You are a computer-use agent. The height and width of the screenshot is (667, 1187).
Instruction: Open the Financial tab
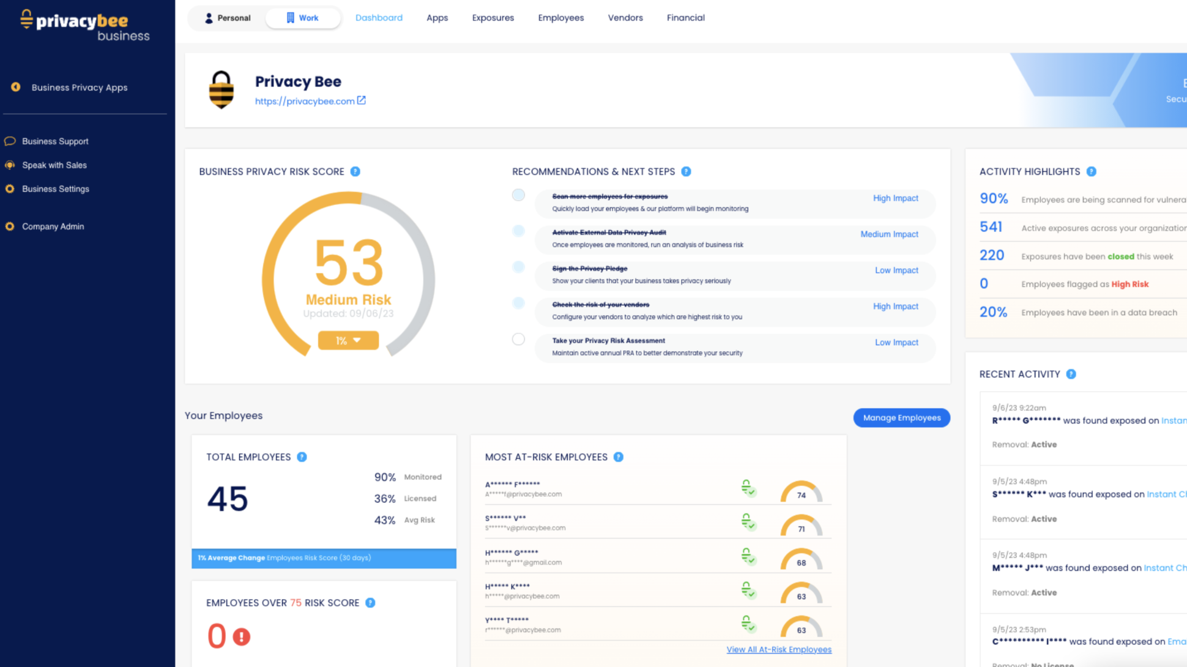coord(685,18)
